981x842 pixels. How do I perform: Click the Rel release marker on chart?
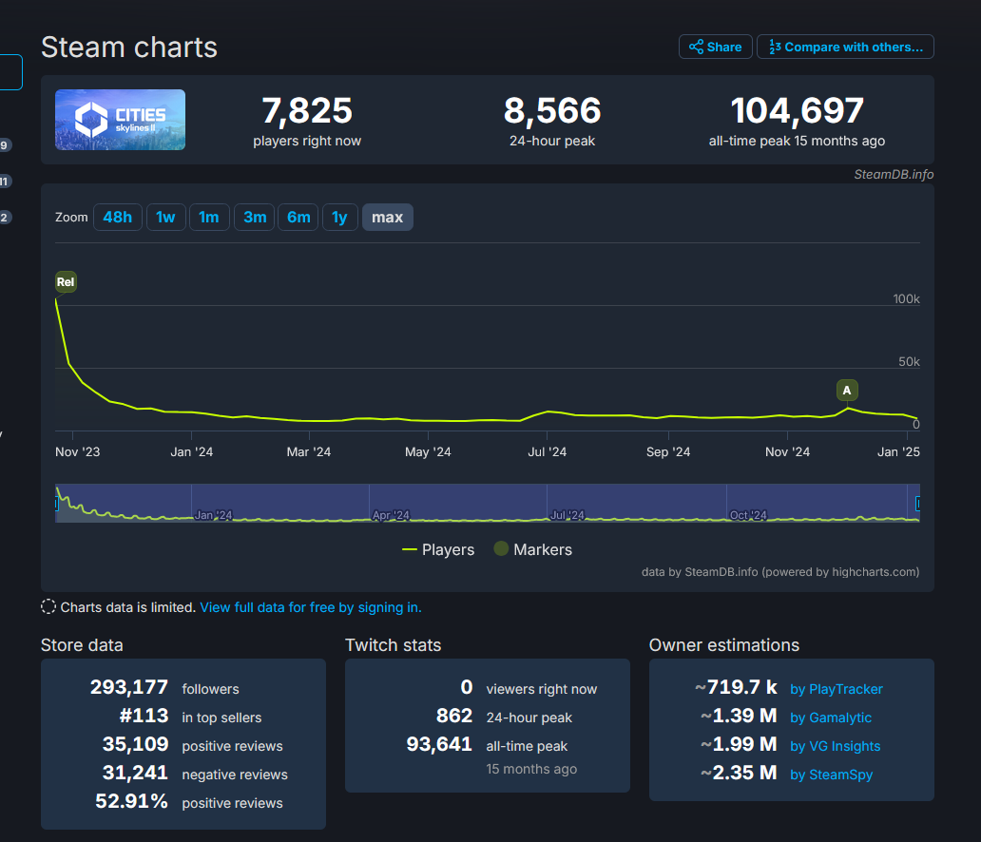tap(66, 281)
